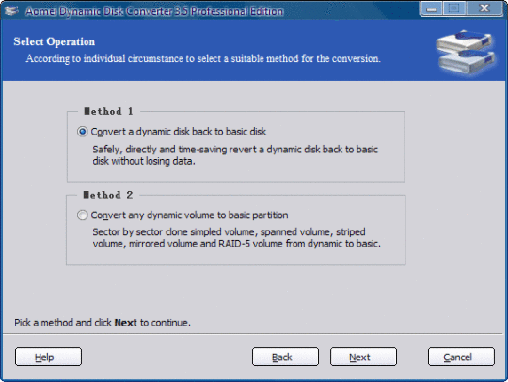Click the Next button
The width and height of the screenshot is (508, 382).
tap(363, 357)
